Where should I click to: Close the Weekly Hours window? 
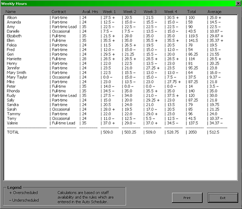pos(238,3)
